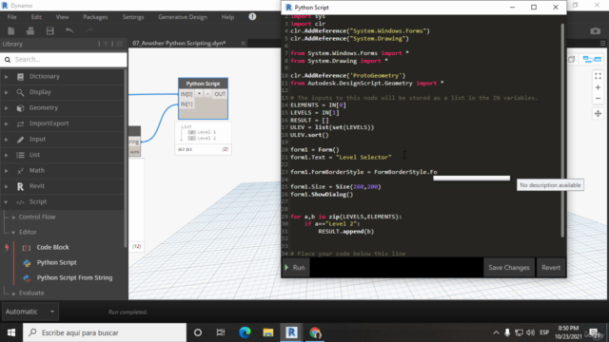Expand the Dictionary library category
The width and height of the screenshot is (609, 342).
point(7,77)
